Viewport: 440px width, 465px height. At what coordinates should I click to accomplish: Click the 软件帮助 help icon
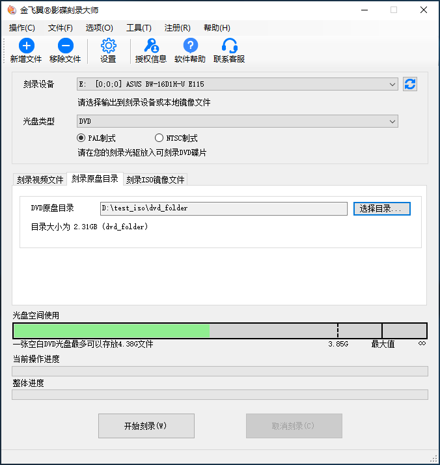pos(190,46)
